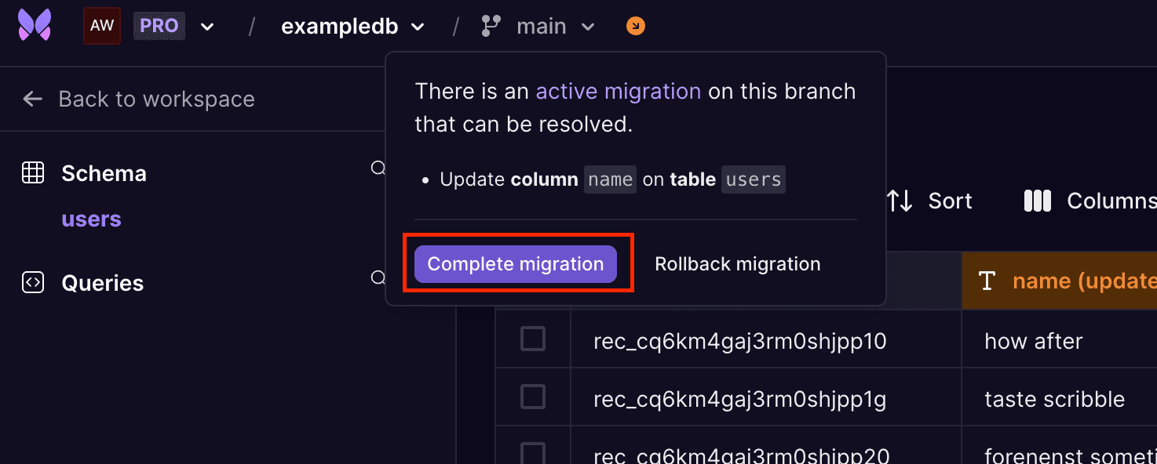Screen dimensions: 1157x464
Task: Click Complete migration
Action: click(514, 263)
